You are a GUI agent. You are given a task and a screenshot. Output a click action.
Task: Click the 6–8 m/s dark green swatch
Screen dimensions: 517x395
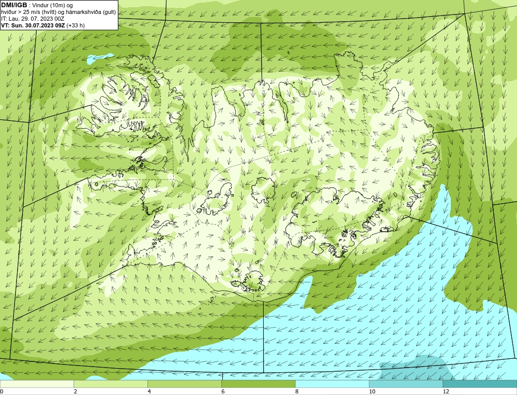[258, 384]
